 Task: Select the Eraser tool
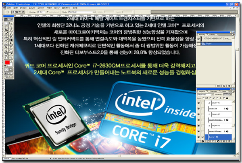point(6,40)
